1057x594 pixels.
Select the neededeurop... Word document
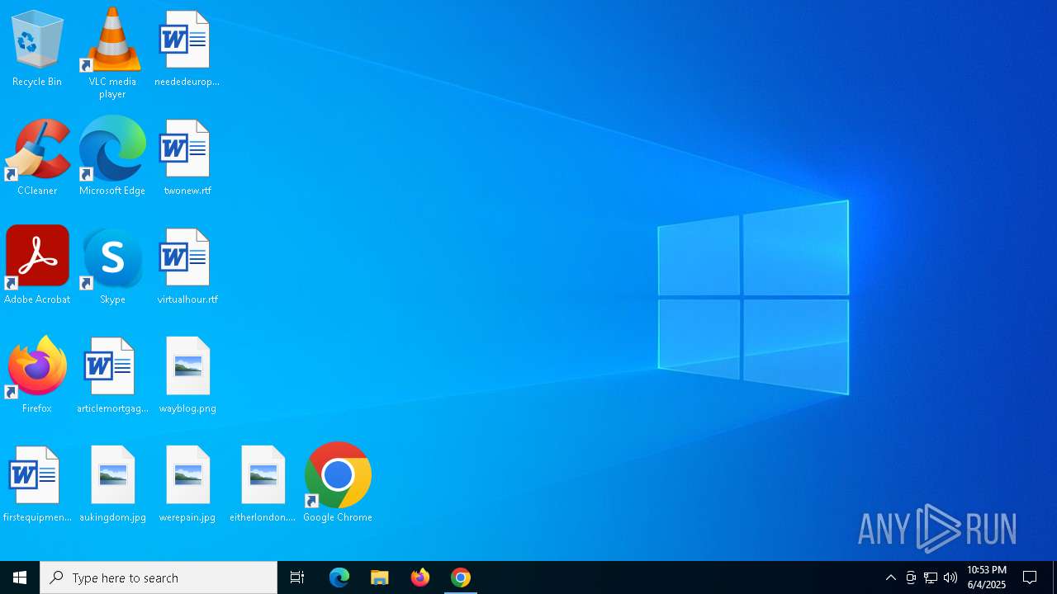(187, 48)
